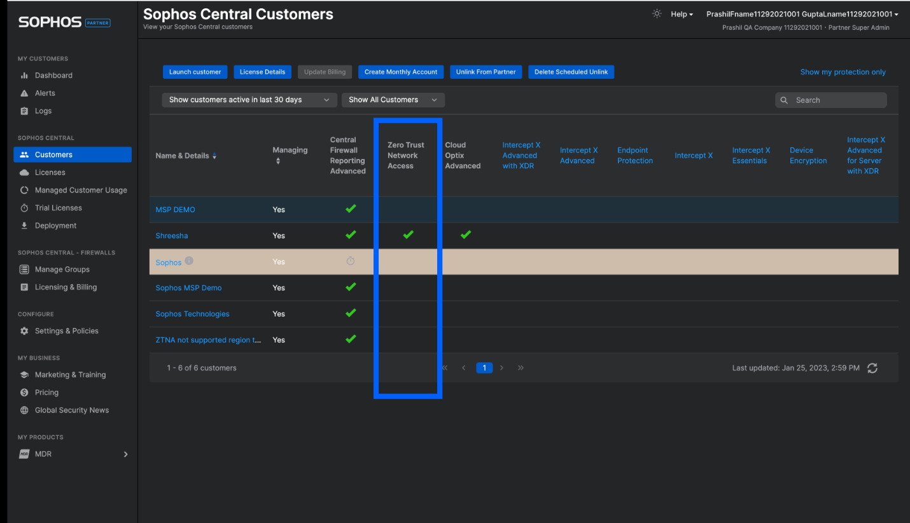Jump to last page double-arrow
The image size is (910, 523).
tap(521, 368)
